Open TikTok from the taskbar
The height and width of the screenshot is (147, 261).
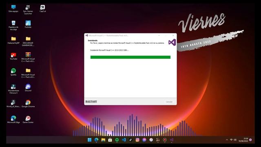point(130,140)
